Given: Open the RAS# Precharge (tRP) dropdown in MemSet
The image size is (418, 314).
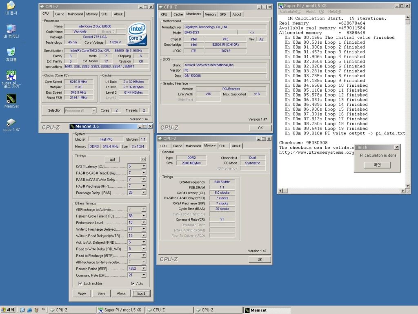Looking at the screenshot, I should (x=144, y=186).
